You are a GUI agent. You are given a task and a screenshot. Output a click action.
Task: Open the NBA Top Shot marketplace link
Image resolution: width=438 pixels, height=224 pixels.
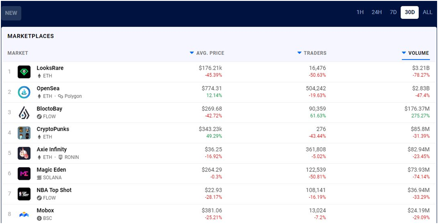[54, 190]
